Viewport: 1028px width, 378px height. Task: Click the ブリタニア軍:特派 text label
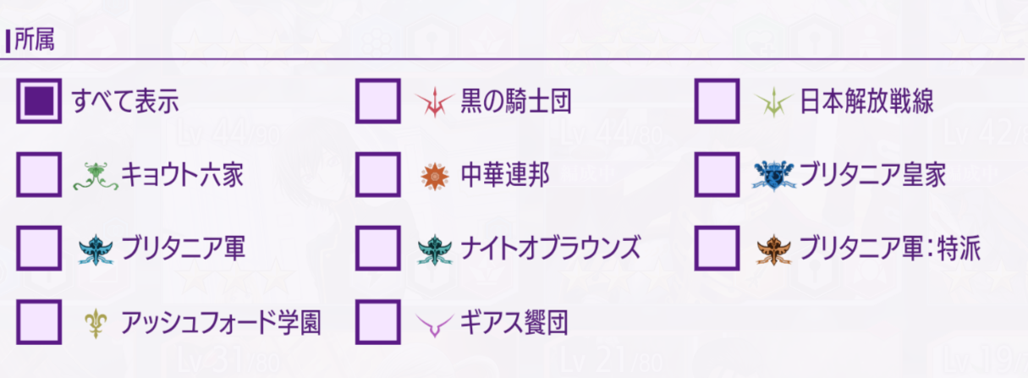tap(890, 248)
